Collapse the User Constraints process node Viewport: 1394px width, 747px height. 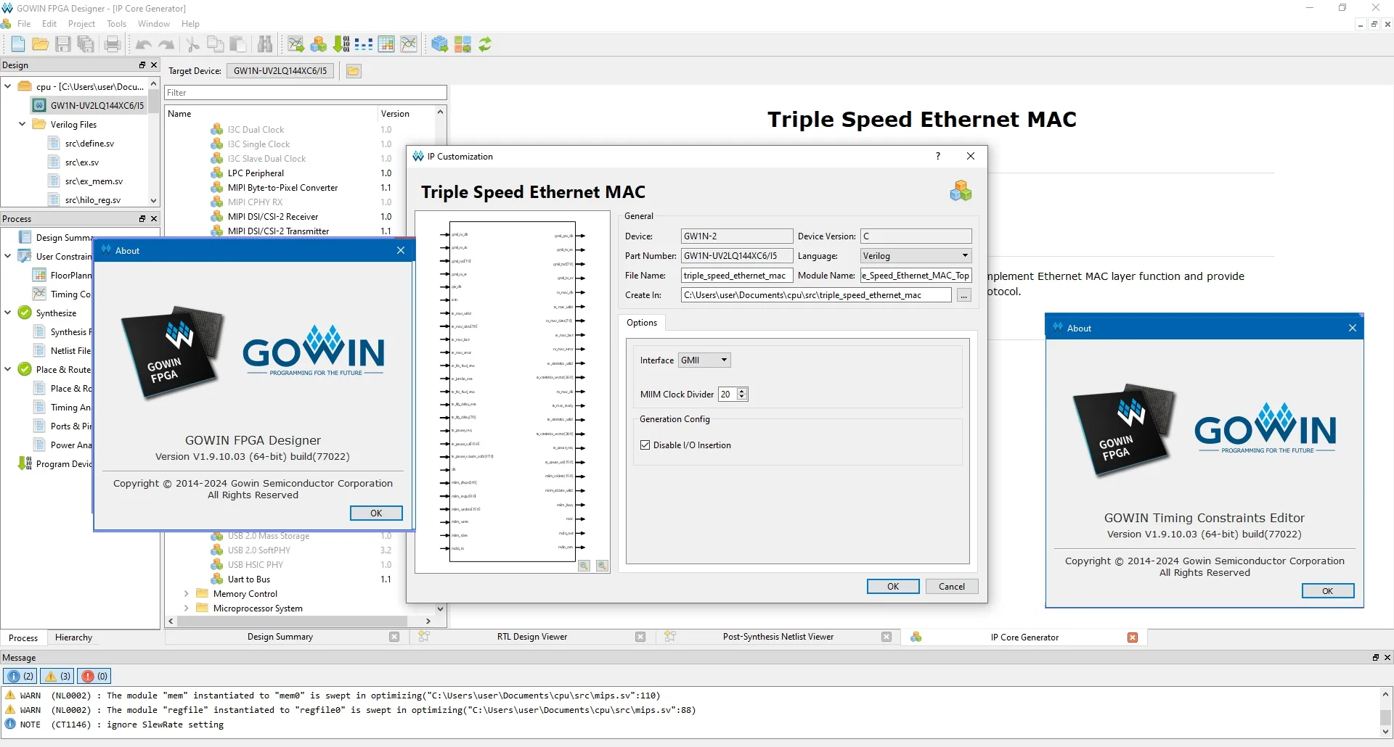pos(8,256)
